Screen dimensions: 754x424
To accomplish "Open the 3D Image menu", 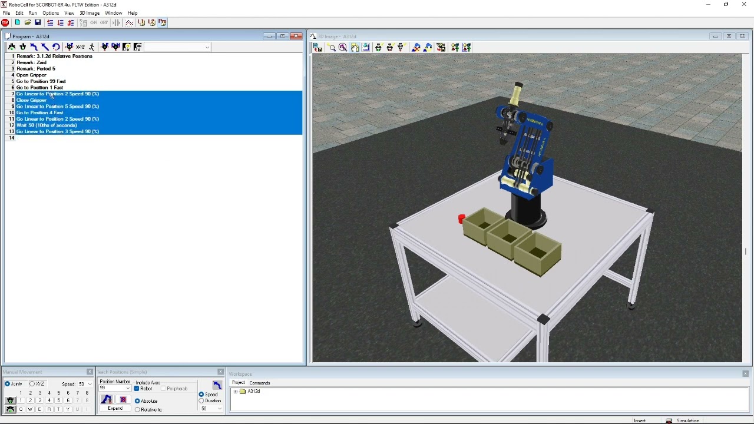I will coord(90,13).
